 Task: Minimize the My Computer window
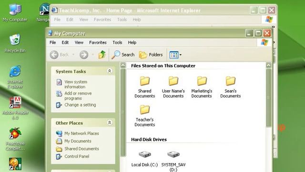(249, 33)
